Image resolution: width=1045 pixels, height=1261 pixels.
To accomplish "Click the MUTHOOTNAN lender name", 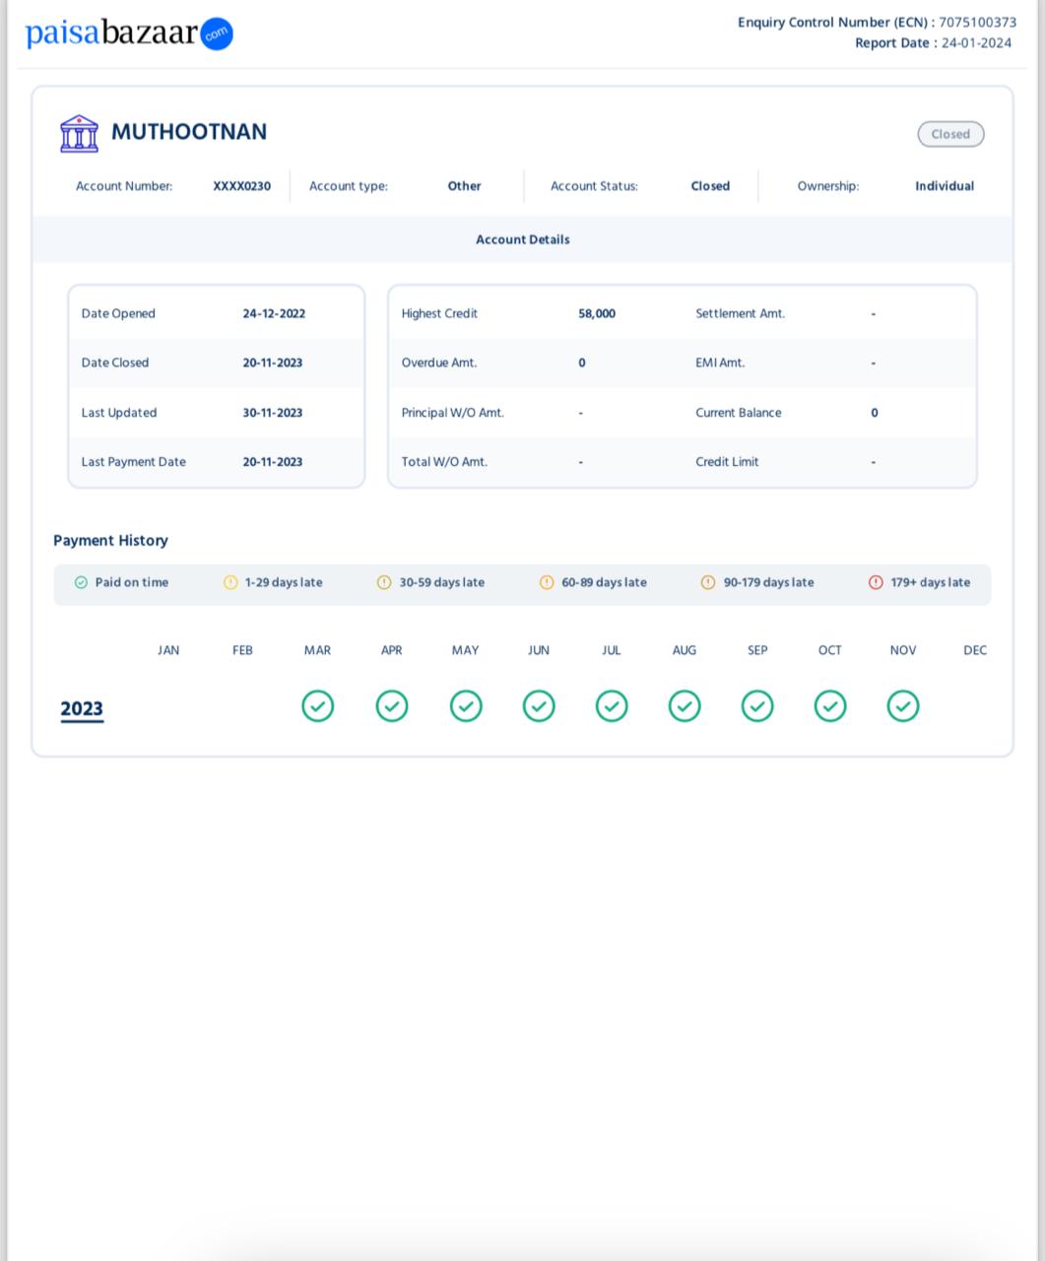I will [x=189, y=132].
